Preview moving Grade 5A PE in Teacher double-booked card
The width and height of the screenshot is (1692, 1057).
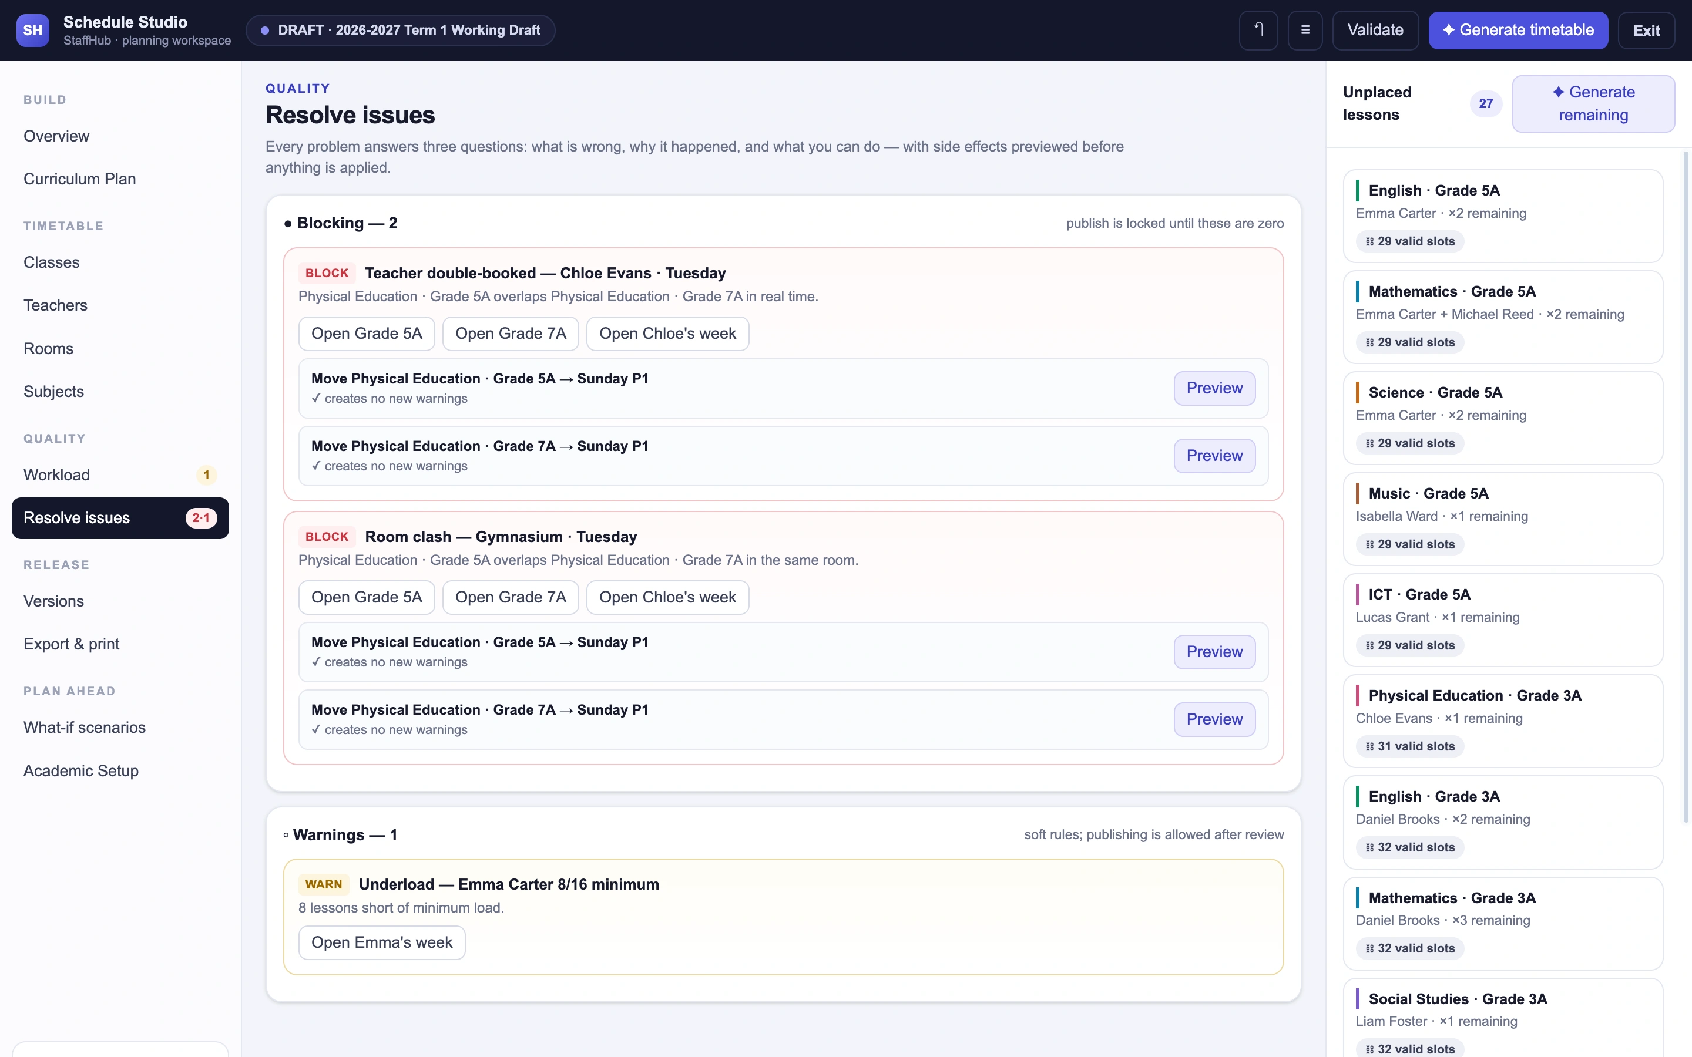point(1214,388)
